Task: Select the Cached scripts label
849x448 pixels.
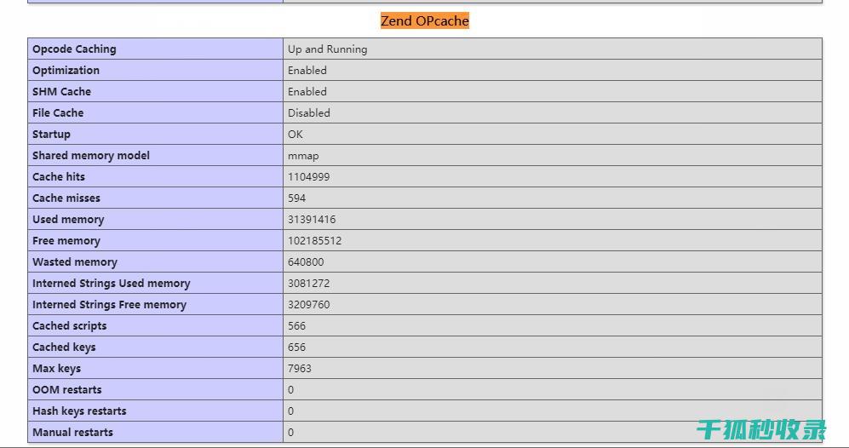Action: coord(69,325)
